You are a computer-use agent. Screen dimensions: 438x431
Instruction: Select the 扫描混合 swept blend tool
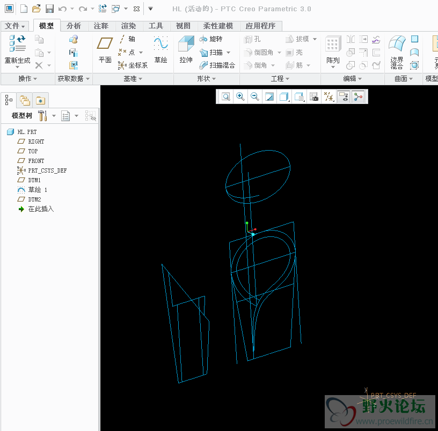(x=217, y=65)
